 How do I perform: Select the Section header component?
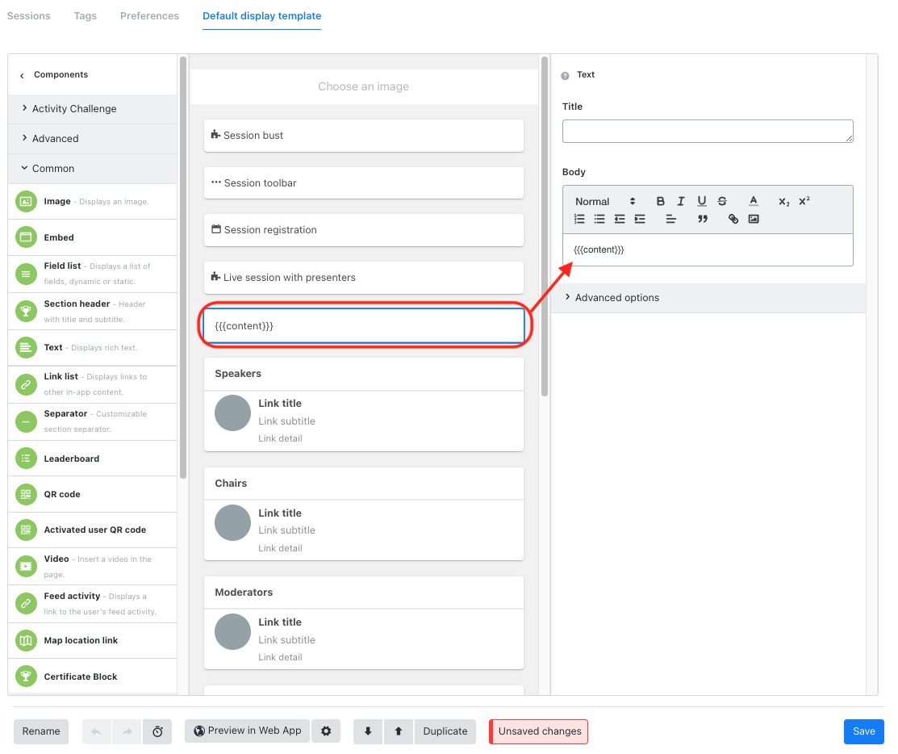[x=92, y=311]
